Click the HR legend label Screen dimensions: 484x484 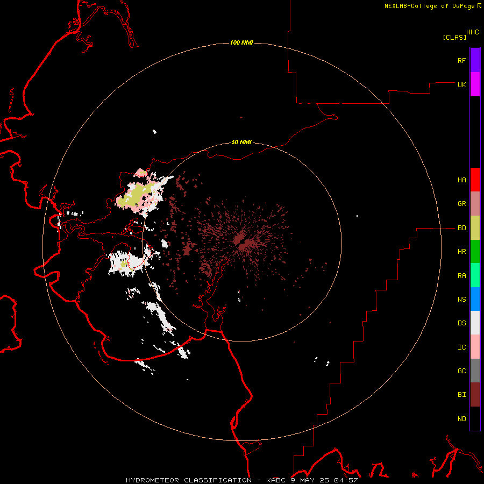[461, 252]
